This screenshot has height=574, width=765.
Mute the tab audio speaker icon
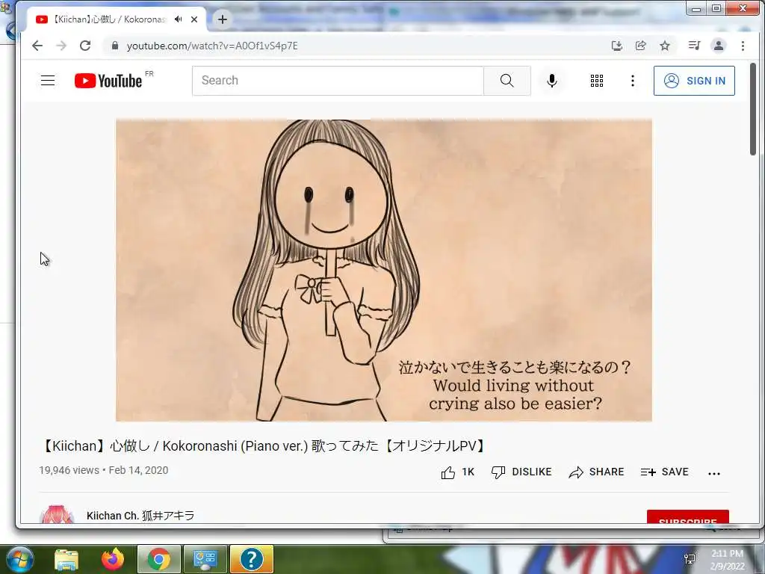(x=179, y=19)
